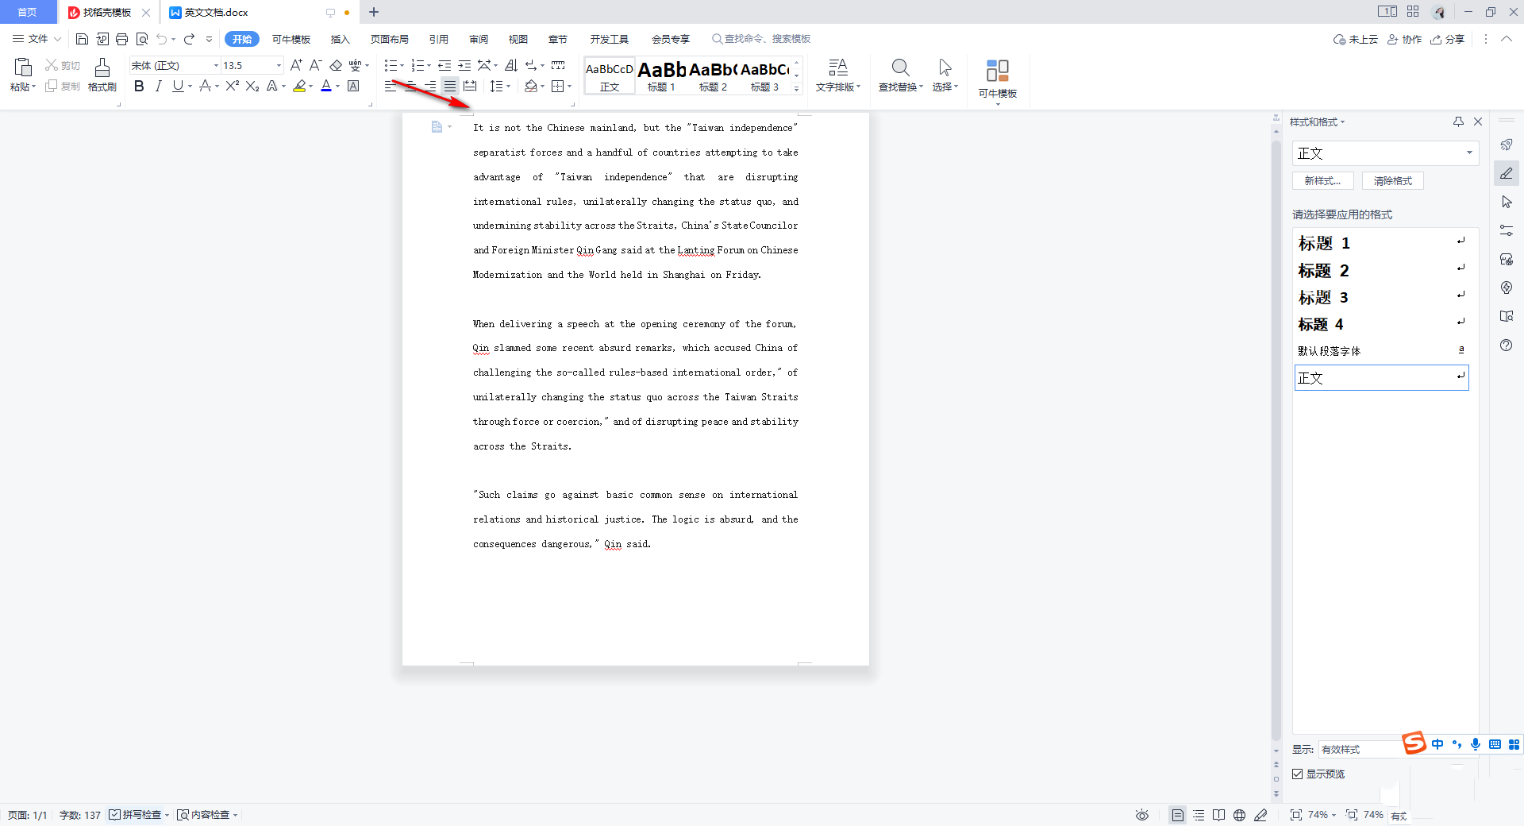Switch to the 页面布局 tab
Image resolution: width=1524 pixels, height=826 pixels.
pyautogui.click(x=389, y=39)
